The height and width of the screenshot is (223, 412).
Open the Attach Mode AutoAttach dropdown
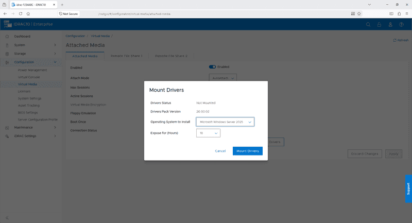pyautogui.click(x=223, y=78)
